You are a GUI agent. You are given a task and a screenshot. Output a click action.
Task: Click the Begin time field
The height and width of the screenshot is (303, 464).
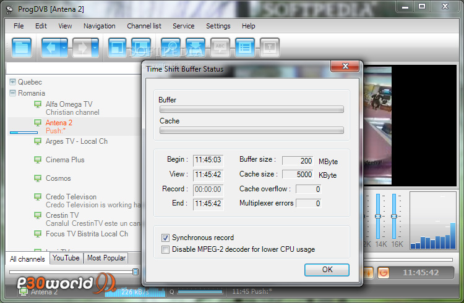tap(208, 160)
